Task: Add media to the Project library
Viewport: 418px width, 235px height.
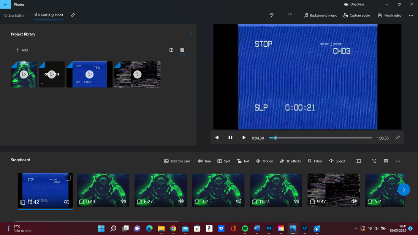Action: (x=22, y=50)
